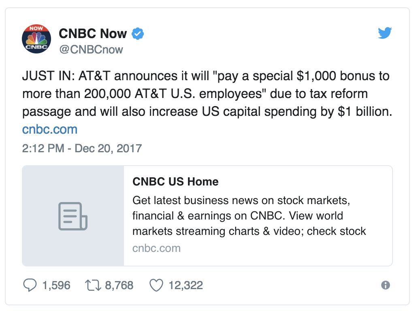
Task: Click the gray cnbc.com domain in card
Action: (156, 248)
